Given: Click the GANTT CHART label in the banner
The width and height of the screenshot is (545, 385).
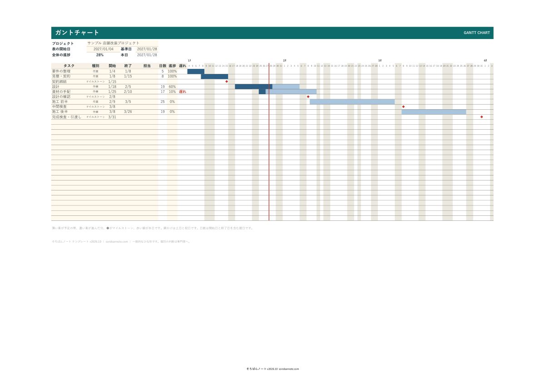Looking at the screenshot, I should point(476,33).
